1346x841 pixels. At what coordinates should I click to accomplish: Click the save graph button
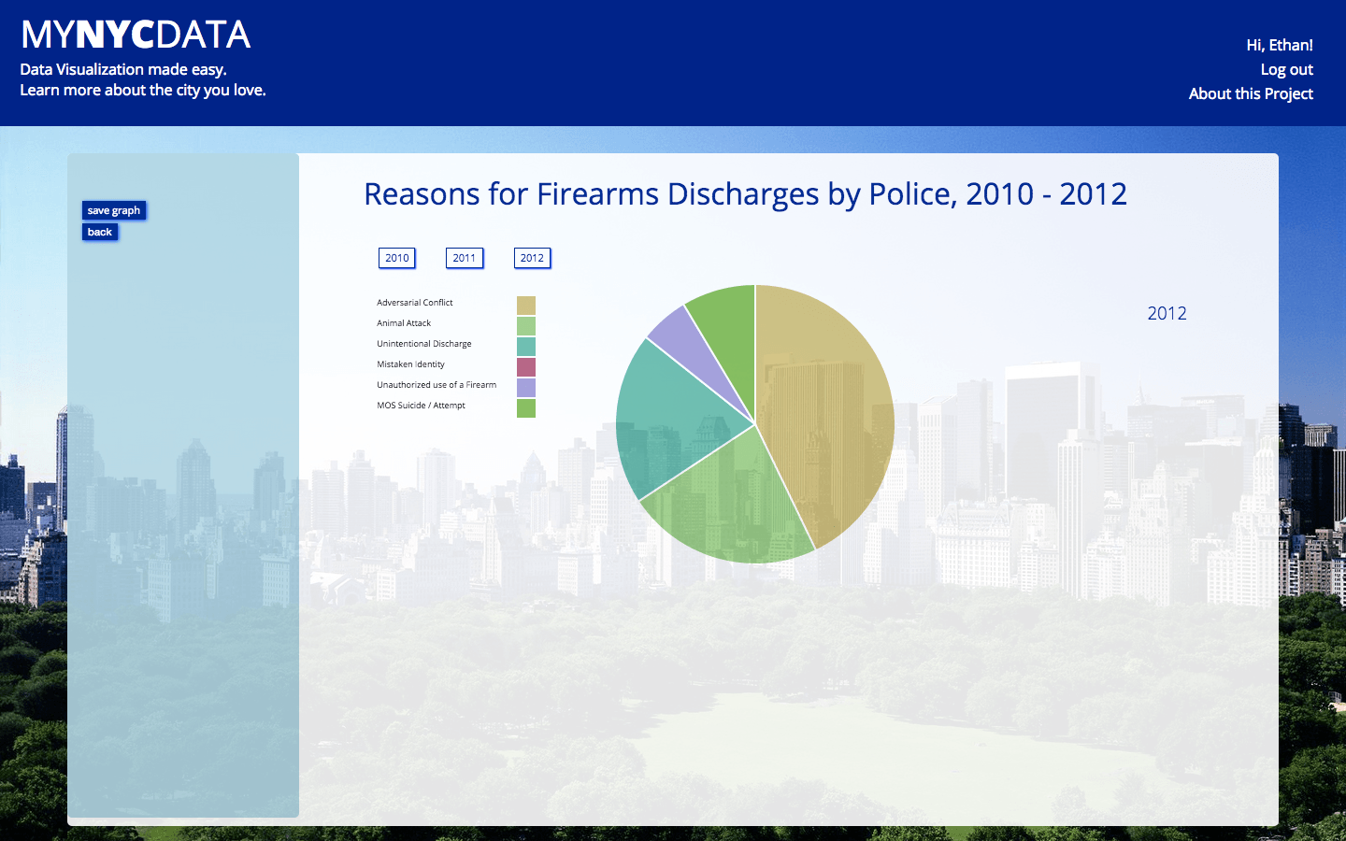(114, 210)
